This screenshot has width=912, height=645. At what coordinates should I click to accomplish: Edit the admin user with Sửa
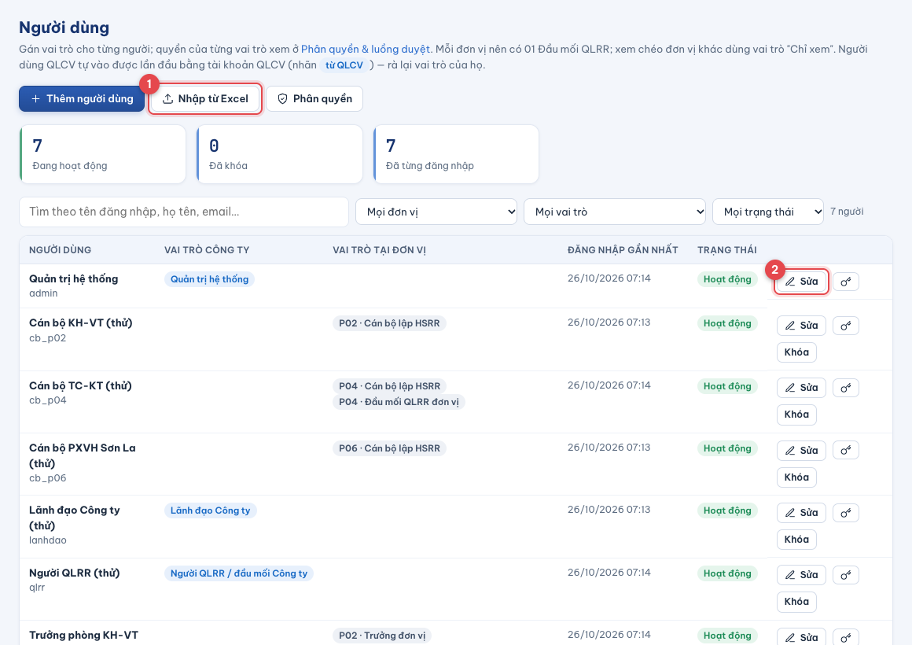point(801,282)
